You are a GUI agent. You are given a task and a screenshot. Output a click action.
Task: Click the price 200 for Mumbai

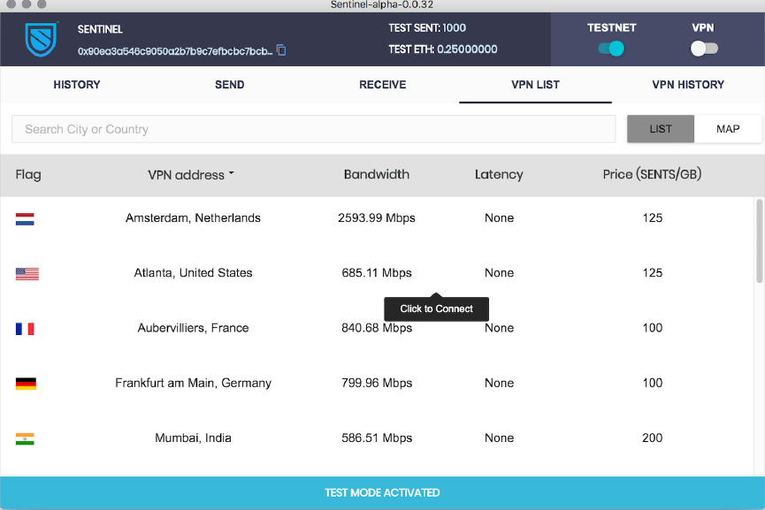[x=652, y=438]
